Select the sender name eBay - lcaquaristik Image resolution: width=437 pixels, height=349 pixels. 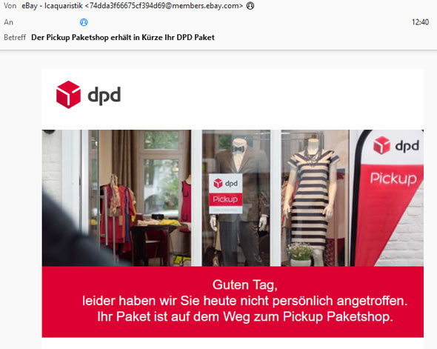click(x=52, y=6)
